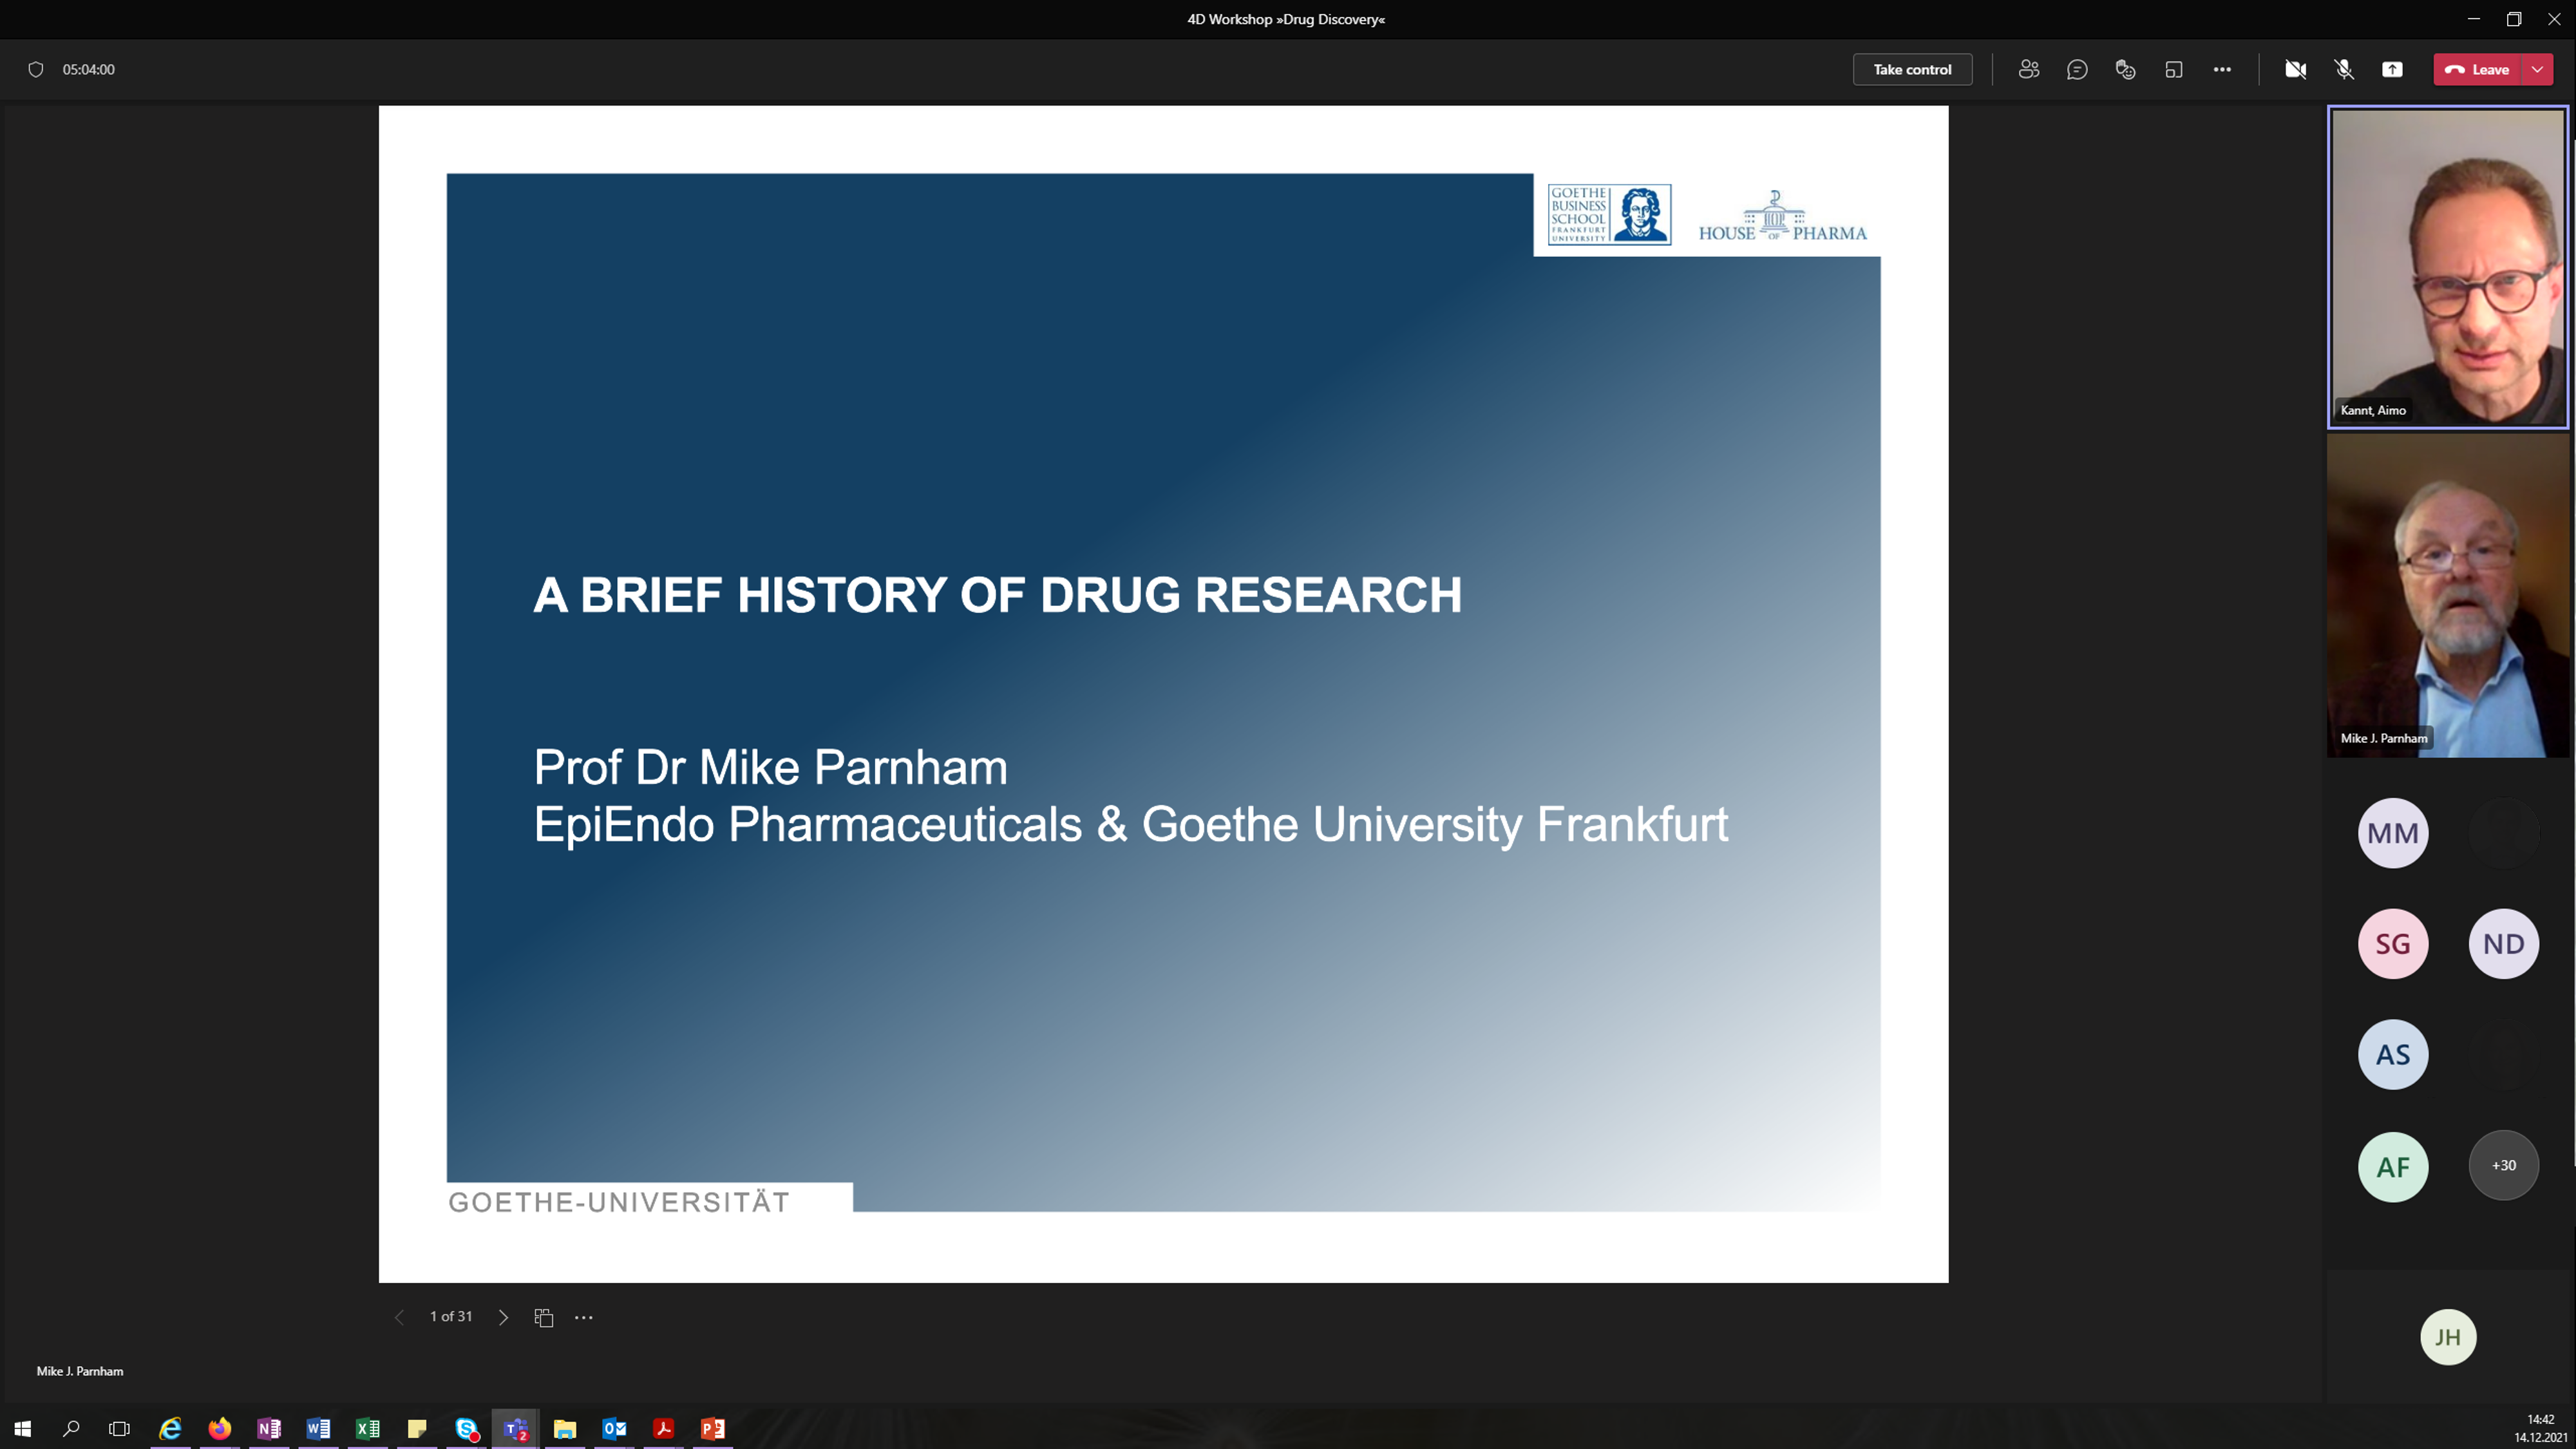
Task: Open the meeting chat icon
Action: click(x=2077, y=69)
